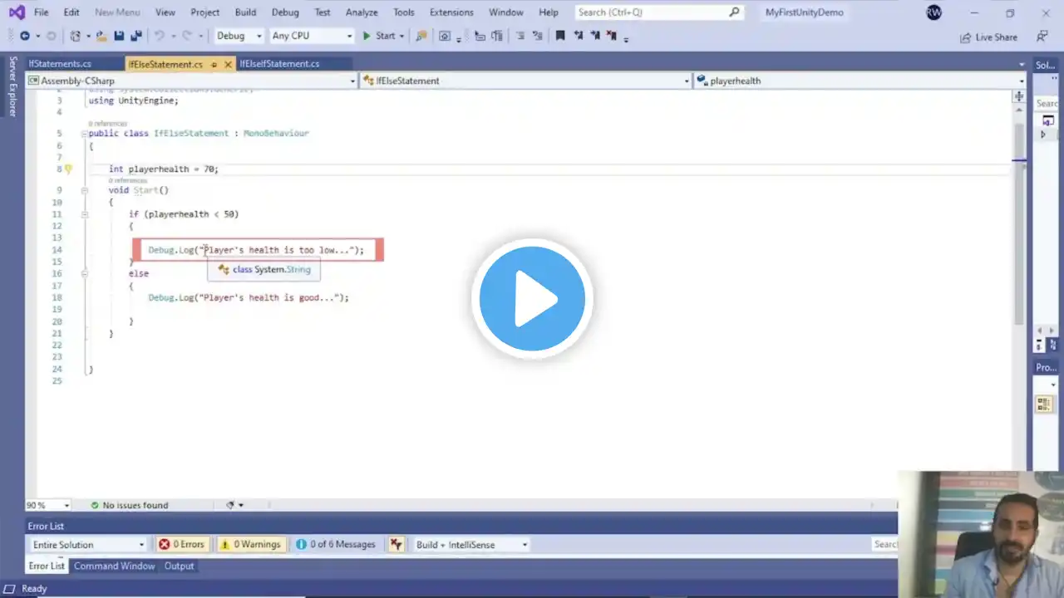Collapse the else block on line 16
The image size is (1064, 598).
[84, 273]
